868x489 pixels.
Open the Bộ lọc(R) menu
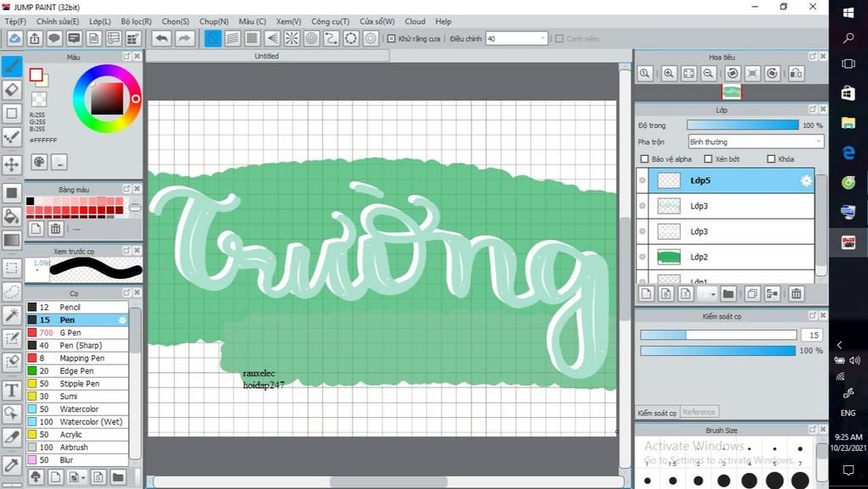(x=136, y=21)
